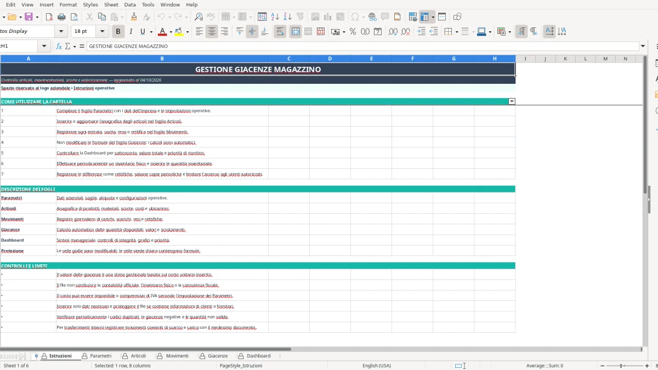This screenshot has height=370, width=658.
Task: Click the formula input line
Action: [362, 46]
